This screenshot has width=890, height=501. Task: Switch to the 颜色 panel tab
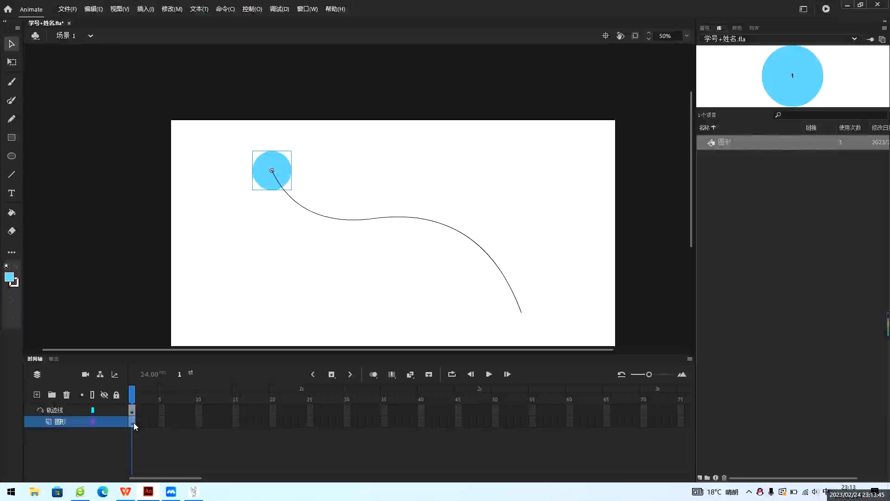click(x=737, y=28)
